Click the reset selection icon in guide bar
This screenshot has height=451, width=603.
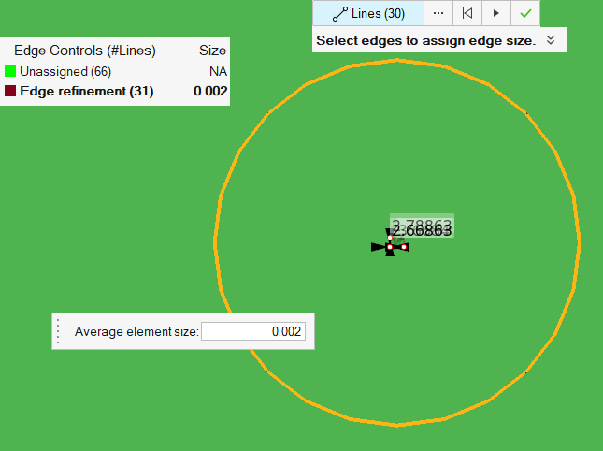pyautogui.click(x=467, y=14)
